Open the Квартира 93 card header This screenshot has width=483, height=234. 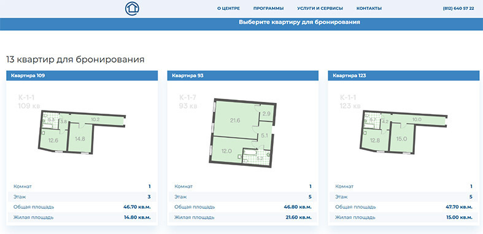click(243, 76)
